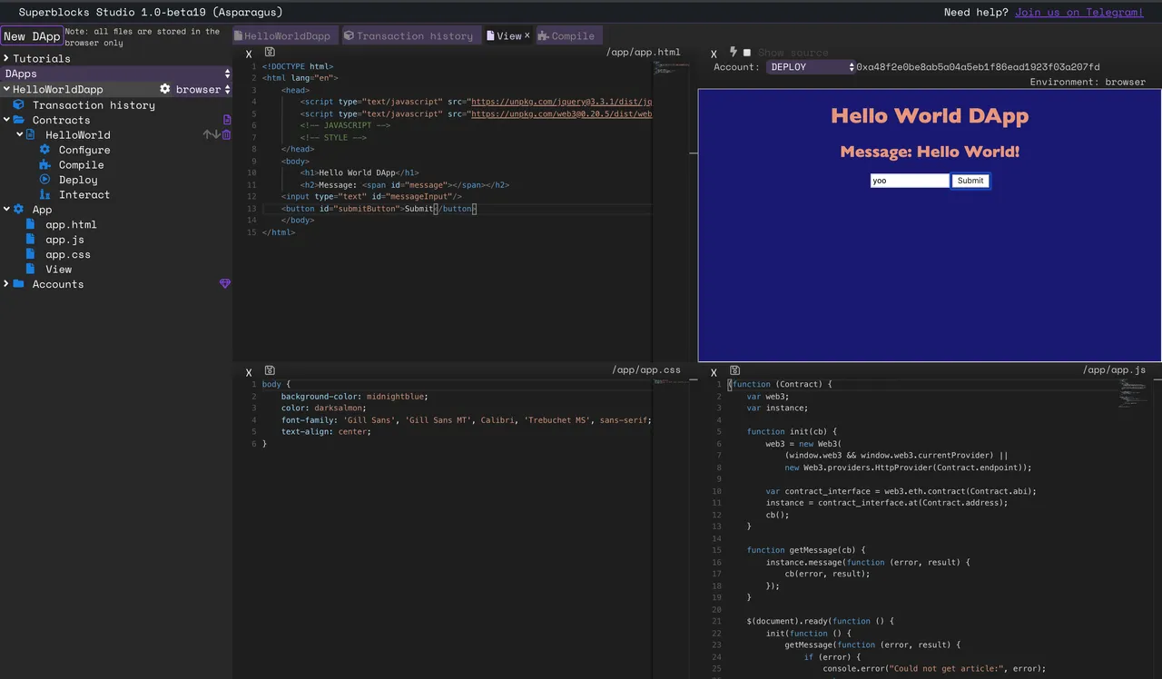The width and height of the screenshot is (1162, 679).
Task: Click the document icon beside HelloWorld contract
Action: (30, 134)
